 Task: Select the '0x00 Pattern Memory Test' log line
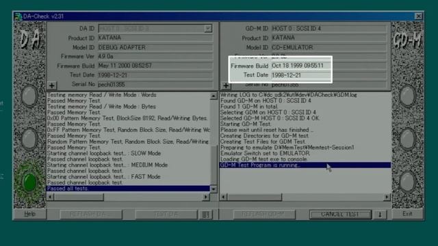(x=128, y=118)
